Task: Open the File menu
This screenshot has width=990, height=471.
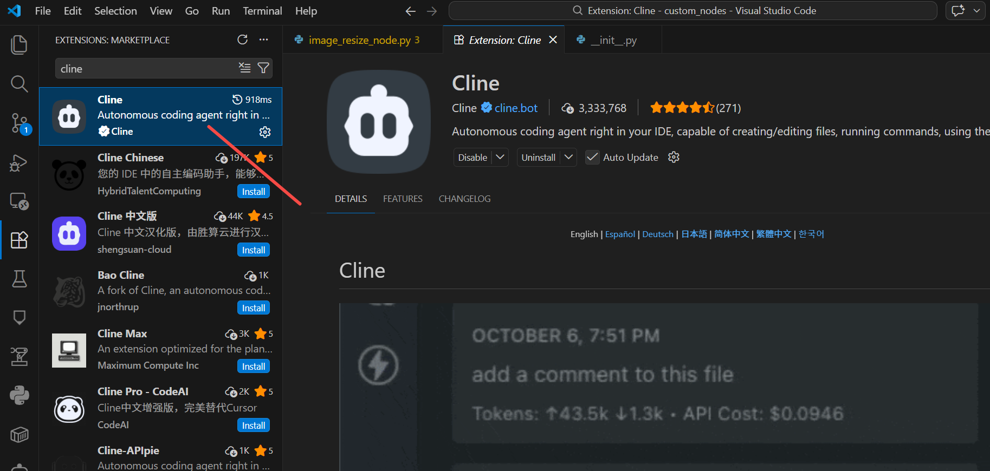Action: pos(43,11)
